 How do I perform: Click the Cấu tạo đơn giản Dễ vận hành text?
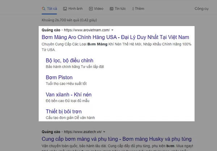[x=70, y=118]
